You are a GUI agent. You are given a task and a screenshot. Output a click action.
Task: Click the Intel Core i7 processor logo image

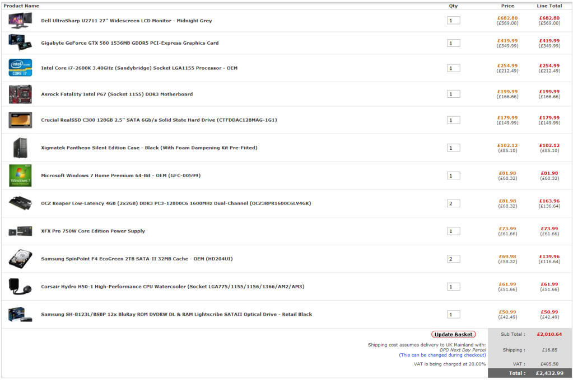20,68
